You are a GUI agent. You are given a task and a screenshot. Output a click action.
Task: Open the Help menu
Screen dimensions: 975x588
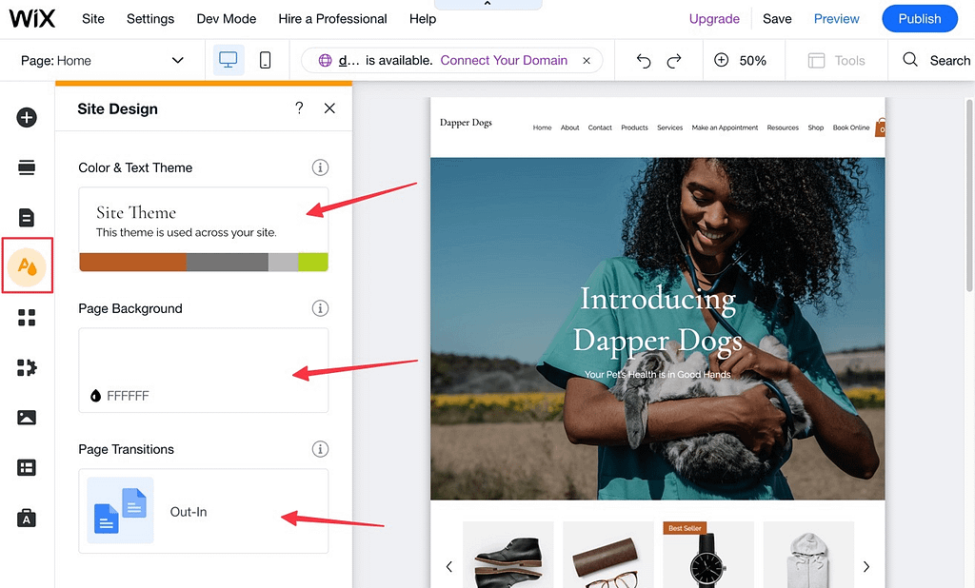(x=423, y=19)
